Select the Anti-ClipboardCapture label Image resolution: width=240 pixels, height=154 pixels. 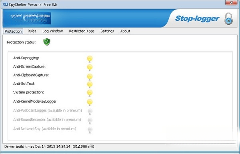[31, 75]
